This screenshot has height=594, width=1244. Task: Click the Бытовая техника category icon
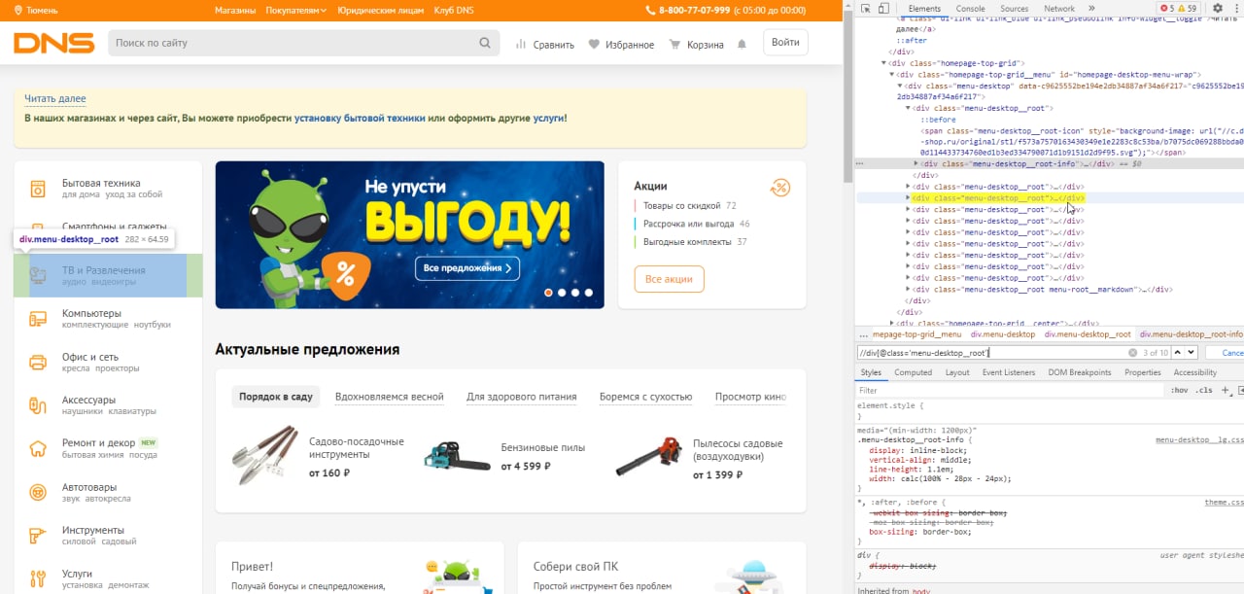click(38, 189)
